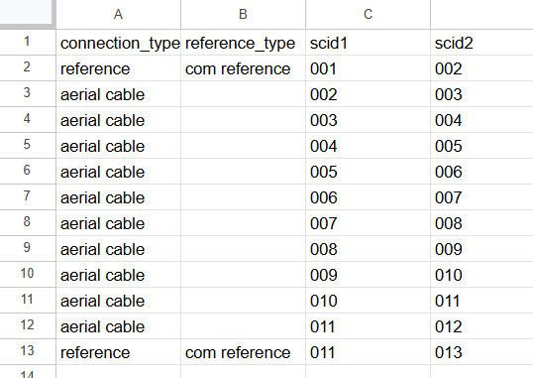Select scid2 cell showing 013
This screenshot has height=378, width=533.
coord(481,352)
